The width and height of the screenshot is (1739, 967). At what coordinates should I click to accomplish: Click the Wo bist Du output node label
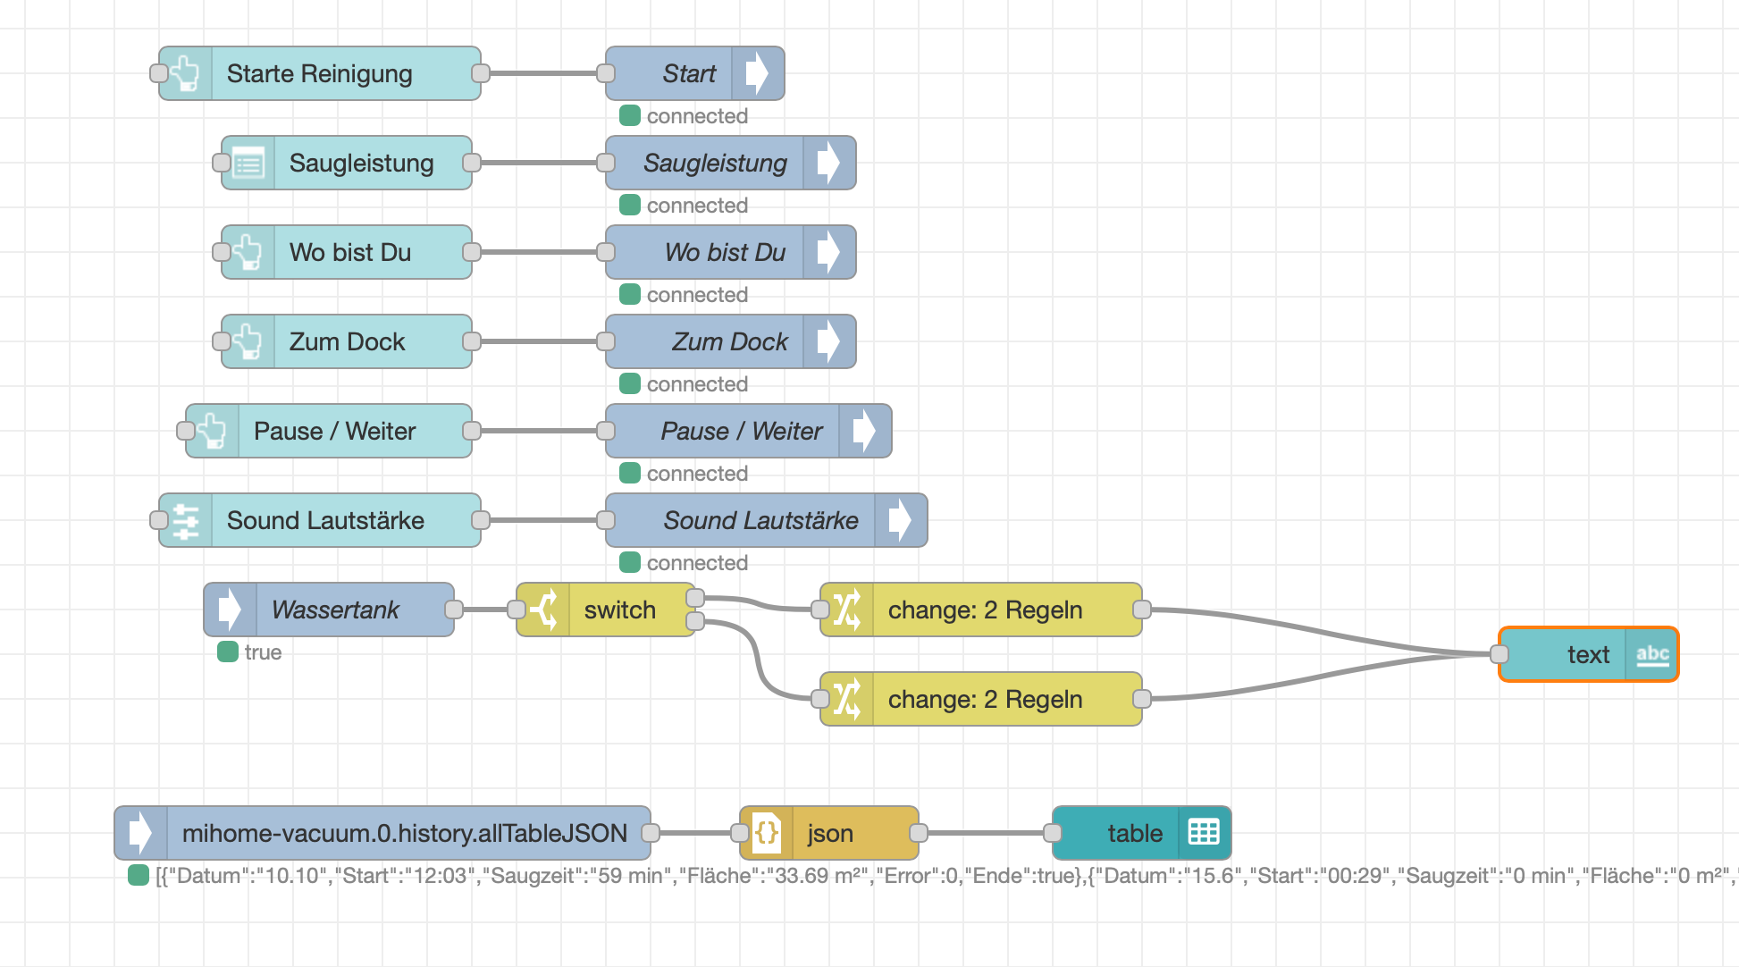coord(726,252)
